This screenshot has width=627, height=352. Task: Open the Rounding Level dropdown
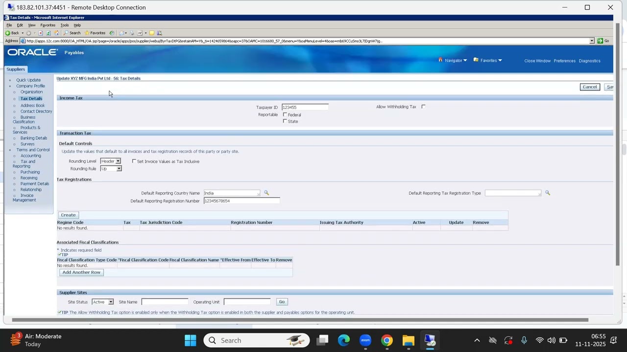[110, 161]
